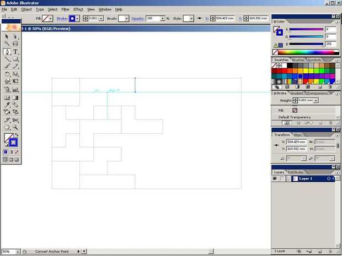Set paint mode to Color in toolbox
This screenshot has width=342, height=256.
tap(6, 152)
